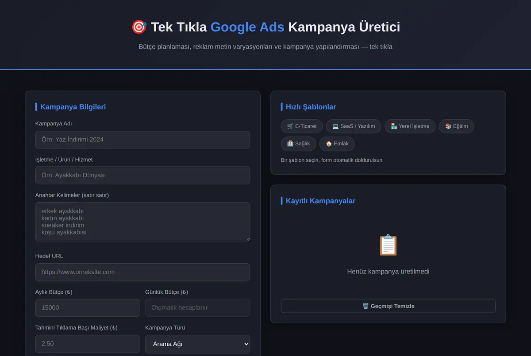Viewport: 531px width, 356px height.
Task: Click the Aylık Bütçe field
Action: (x=88, y=308)
